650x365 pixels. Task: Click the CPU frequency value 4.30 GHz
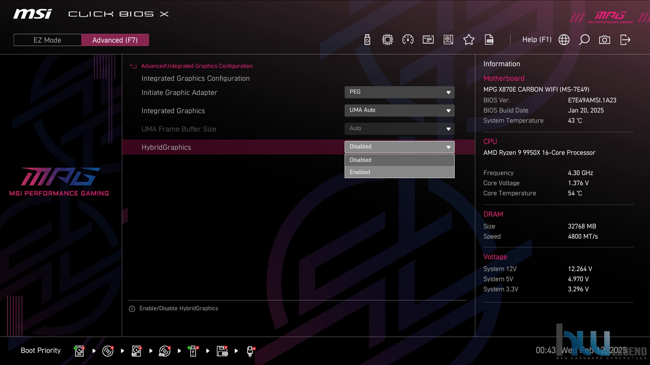[580, 173]
